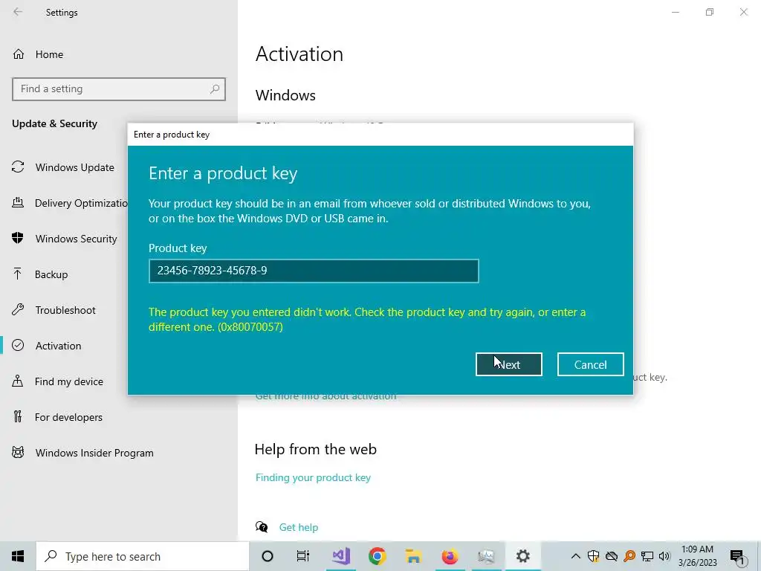The width and height of the screenshot is (761, 571).
Task: Open the taskbar clock showing 1:09 AM
Action: [697, 556]
